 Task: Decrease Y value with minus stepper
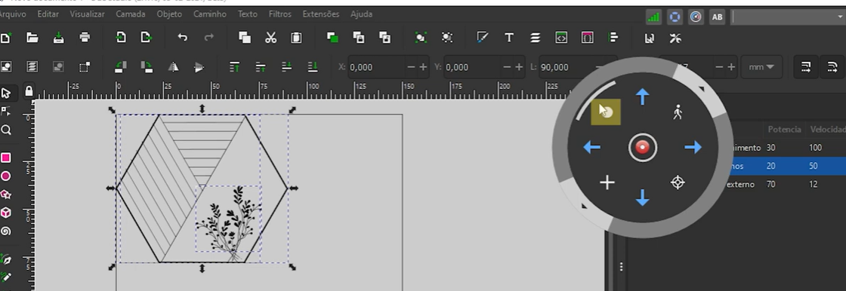point(507,67)
